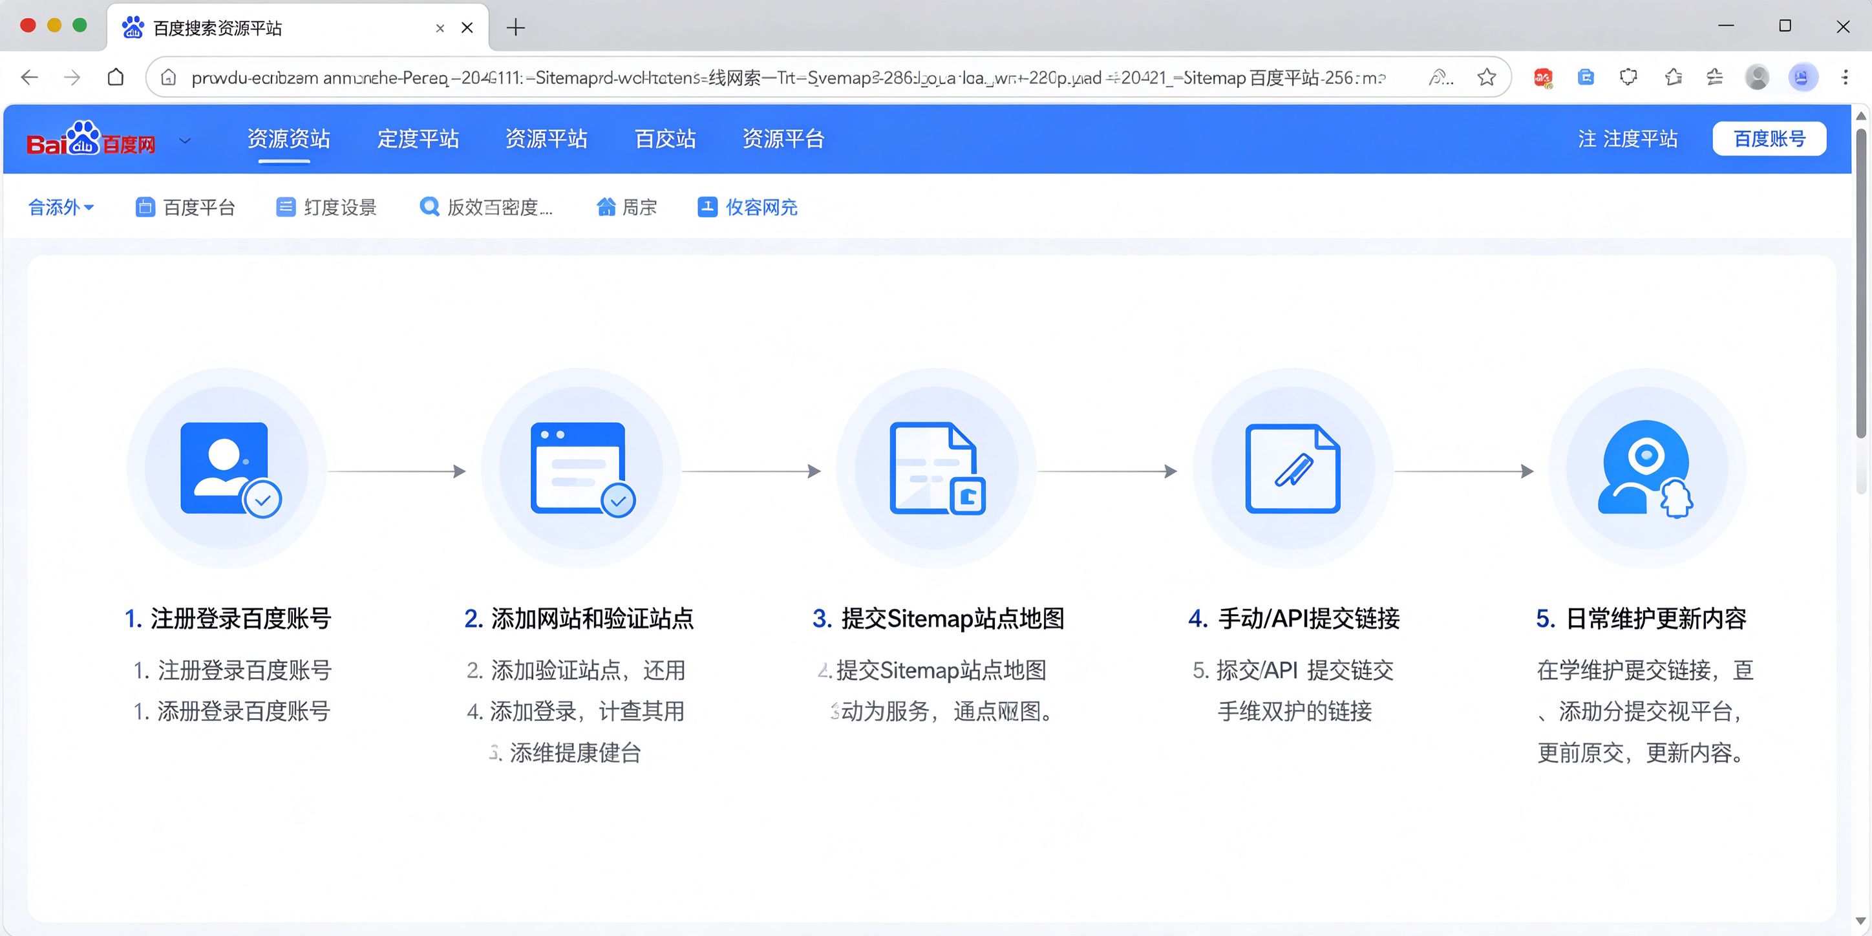This screenshot has width=1872, height=936.
Task: Close the 百度搜索资源平站 tab
Action: [x=467, y=28]
